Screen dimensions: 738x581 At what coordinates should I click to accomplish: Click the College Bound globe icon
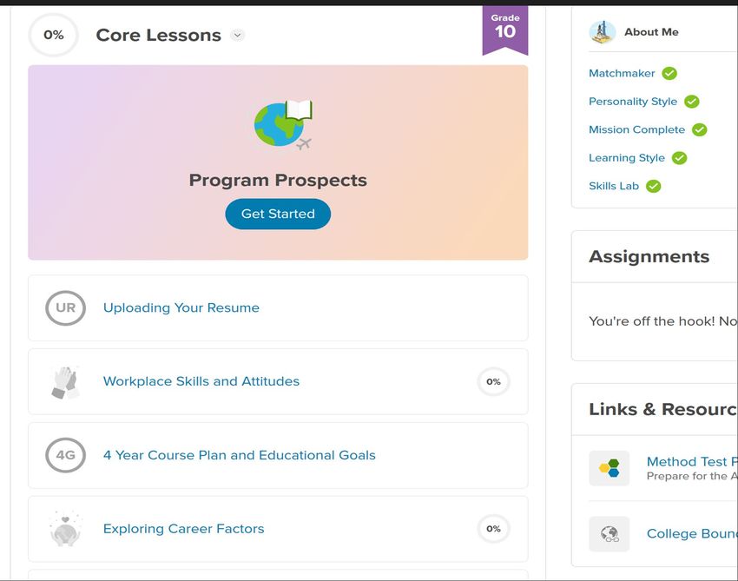pos(609,534)
